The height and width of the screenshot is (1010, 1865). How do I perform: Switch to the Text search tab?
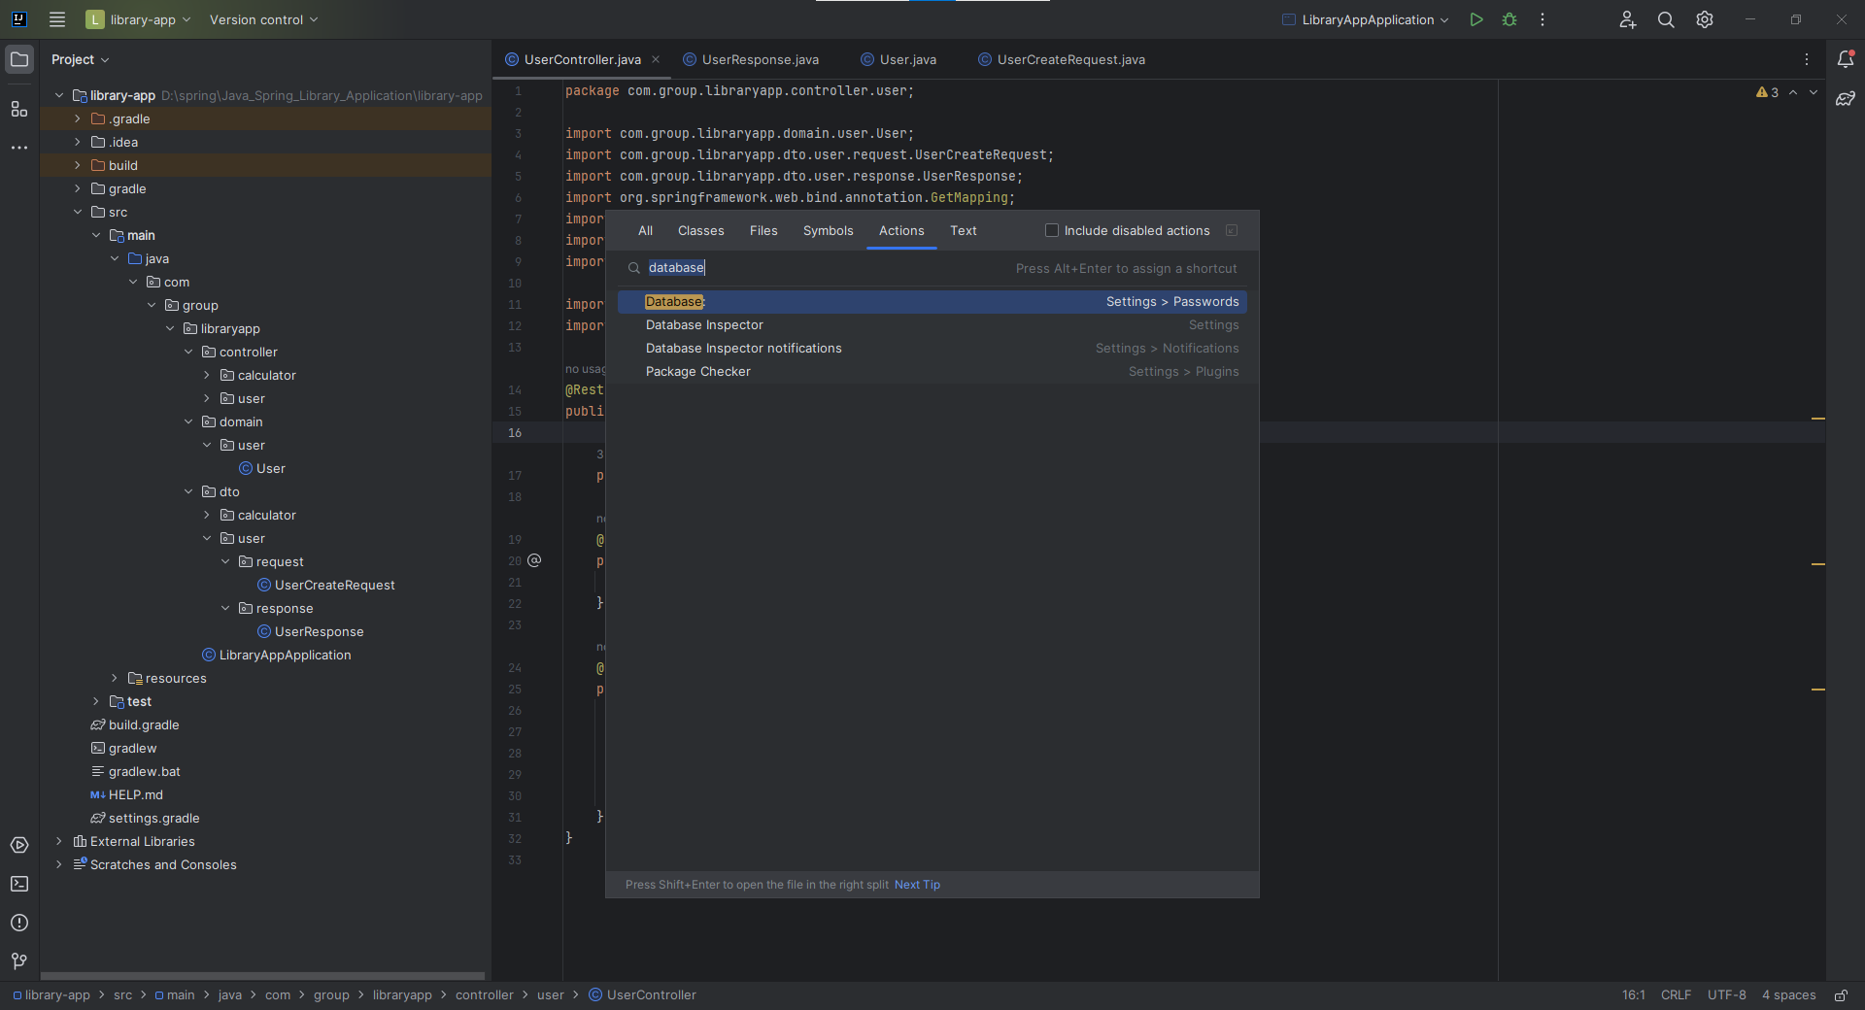click(x=963, y=230)
